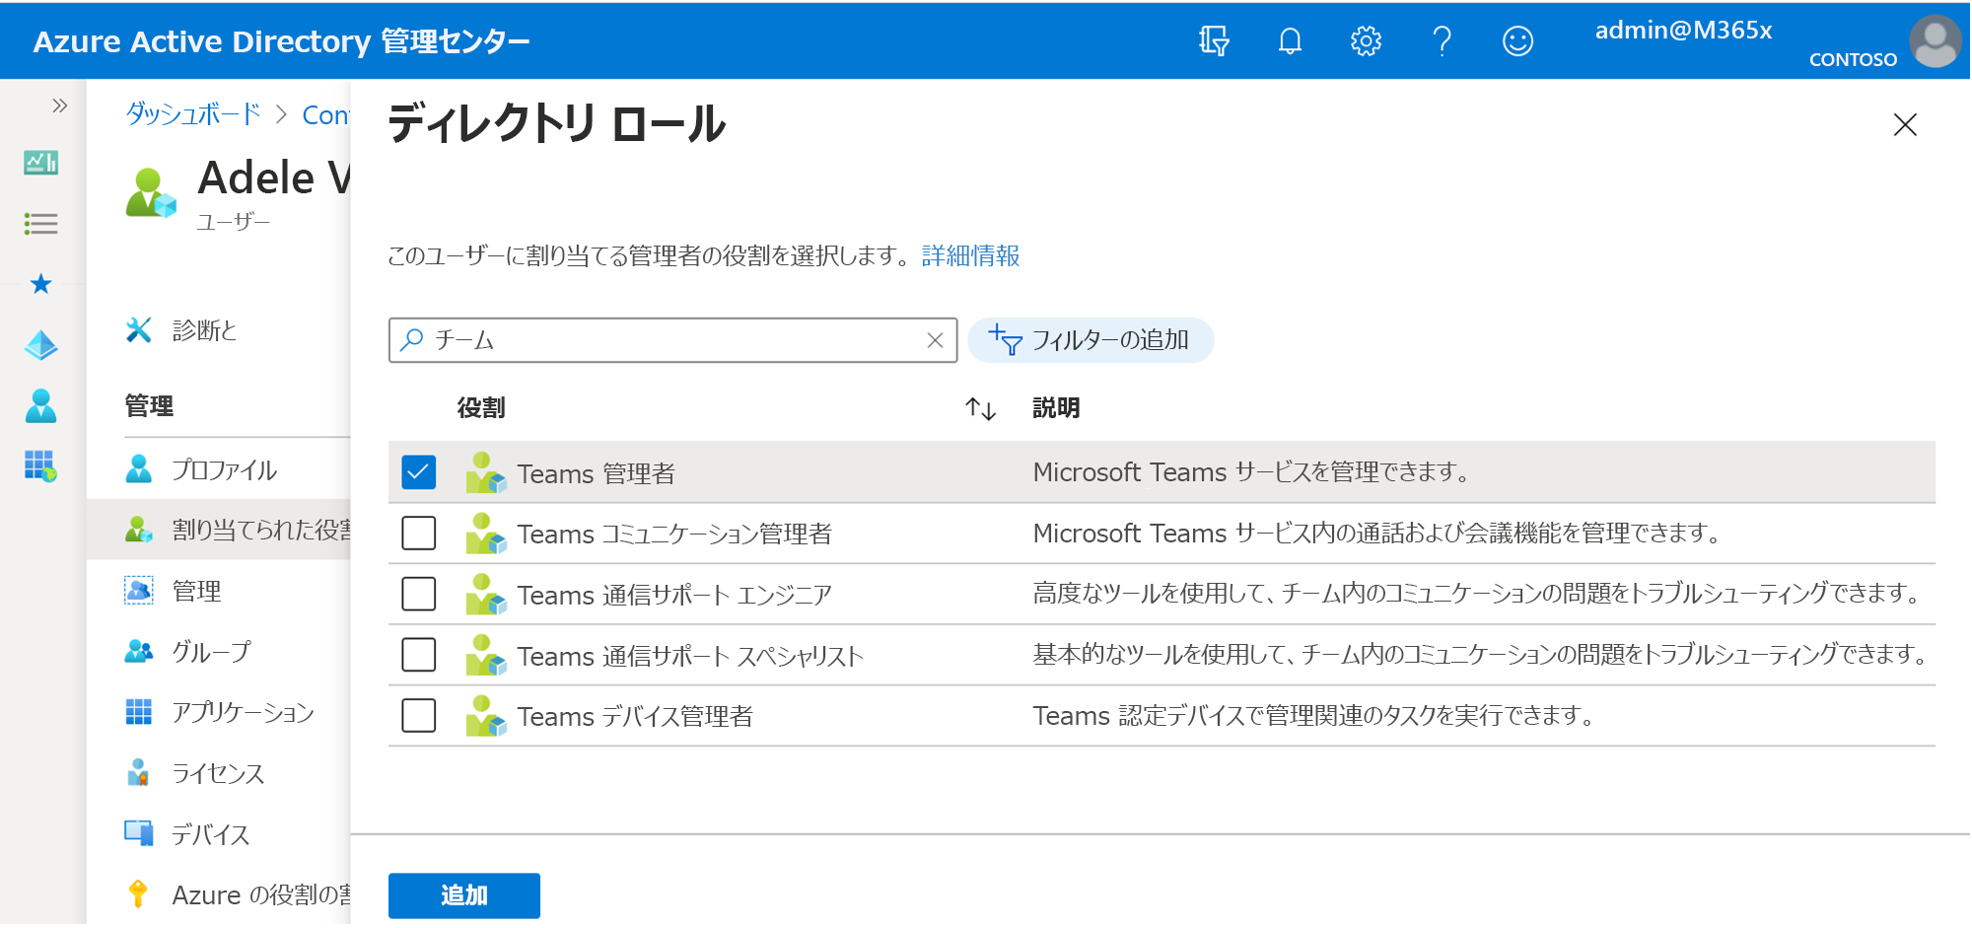Click the search magnifier icon in role search

pos(411,340)
